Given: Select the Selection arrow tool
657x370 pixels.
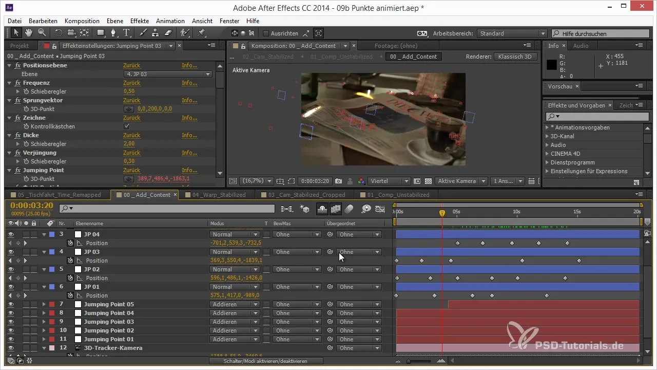Looking at the screenshot, I should pos(16,33).
